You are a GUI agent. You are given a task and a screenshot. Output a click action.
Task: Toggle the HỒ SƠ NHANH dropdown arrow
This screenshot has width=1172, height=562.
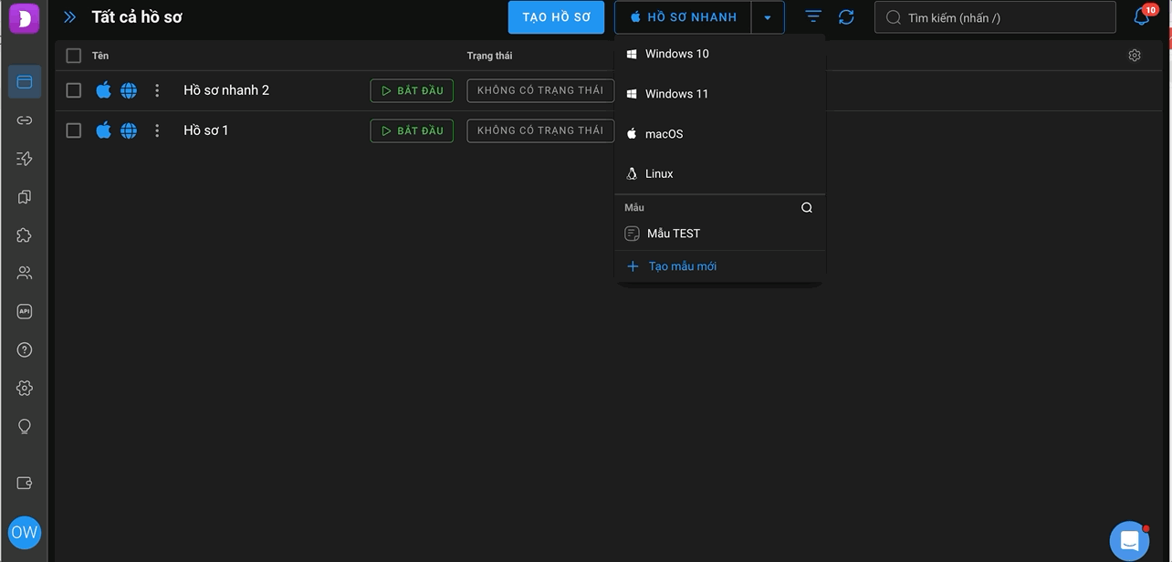coord(768,17)
